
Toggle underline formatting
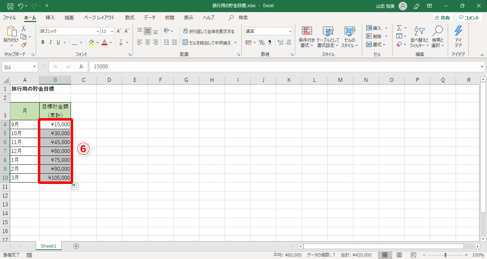point(58,42)
